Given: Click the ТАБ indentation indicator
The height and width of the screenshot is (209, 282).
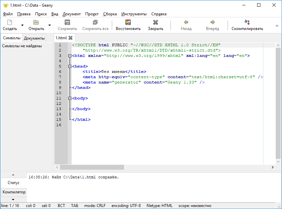Looking at the screenshot, I should 74,206.
